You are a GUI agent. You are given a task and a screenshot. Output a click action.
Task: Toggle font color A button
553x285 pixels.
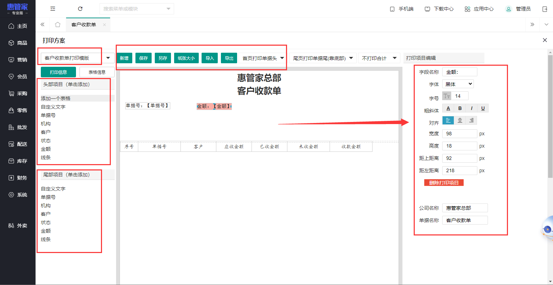click(x=448, y=108)
